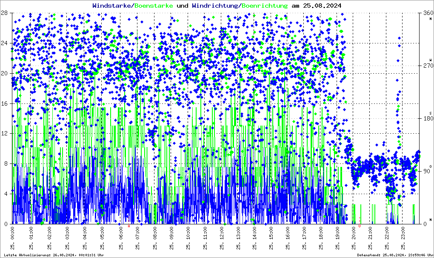Click the green 'Boenrichtung' title word
The height and width of the screenshot is (258, 434).
[265, 6]
